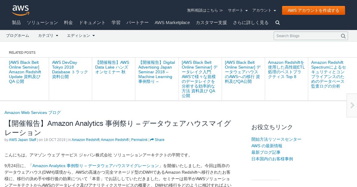357x187 pixels.
Task: Open the カスタマー支援 menu
Action: click(x=211, y=23)
